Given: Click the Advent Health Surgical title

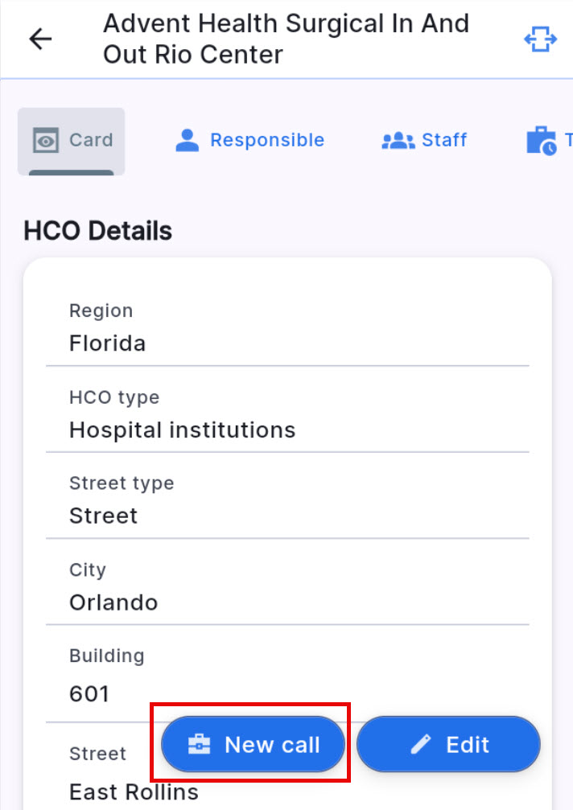Looking at the screenshot, I should pyautogui.click(x=286, y=39).
